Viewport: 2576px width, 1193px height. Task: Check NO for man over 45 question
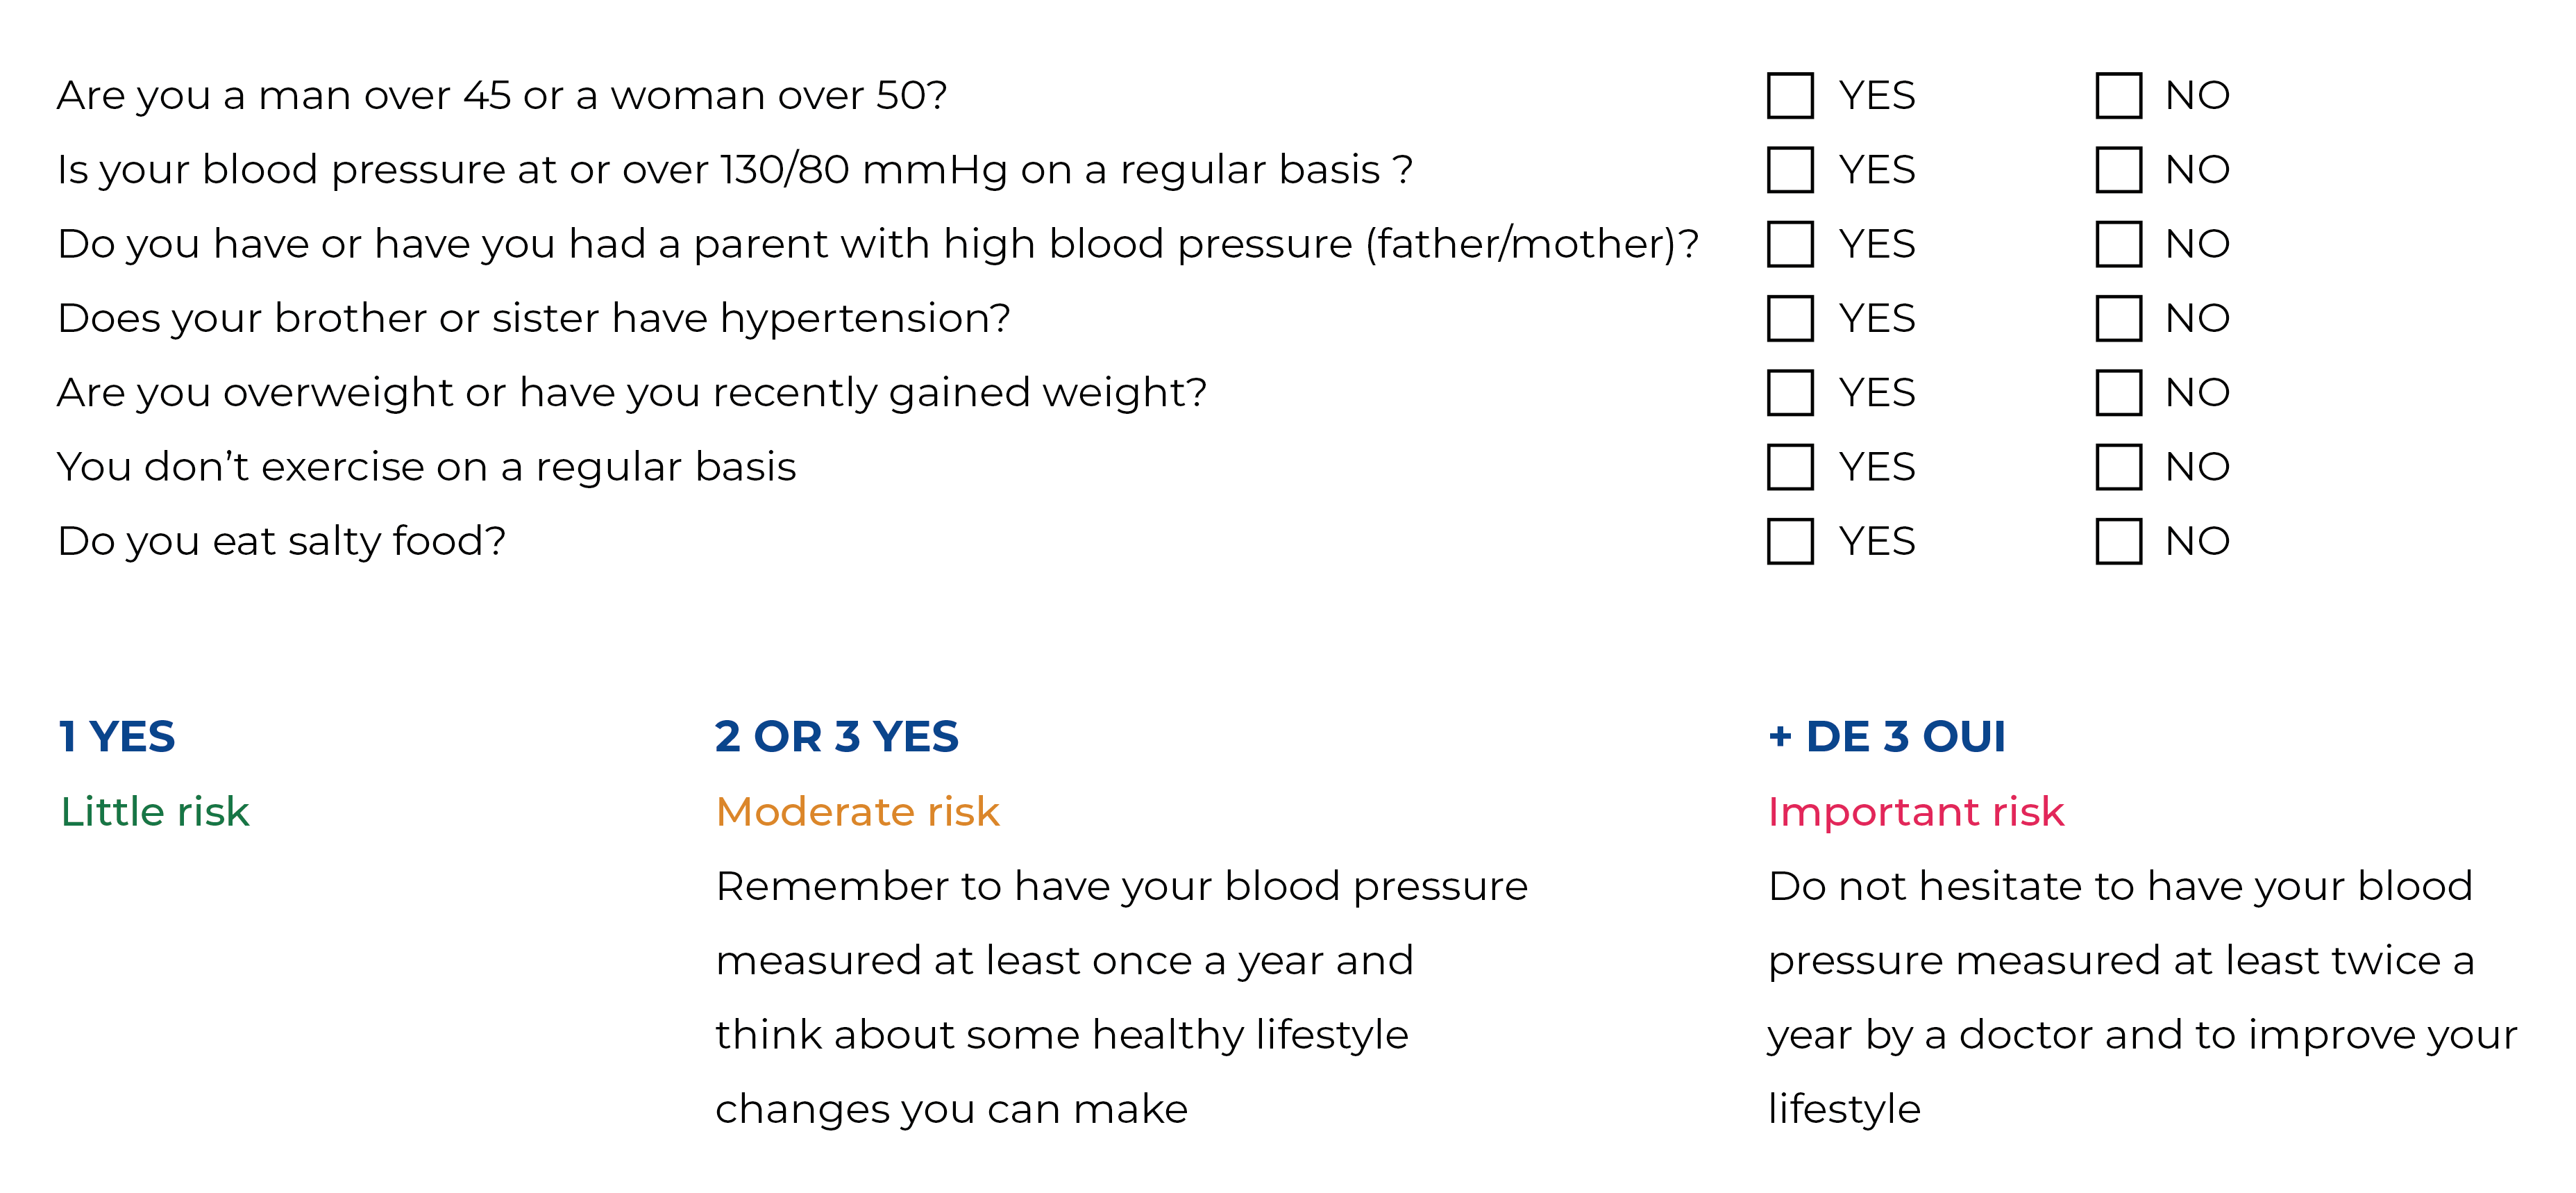[2118, 96]
